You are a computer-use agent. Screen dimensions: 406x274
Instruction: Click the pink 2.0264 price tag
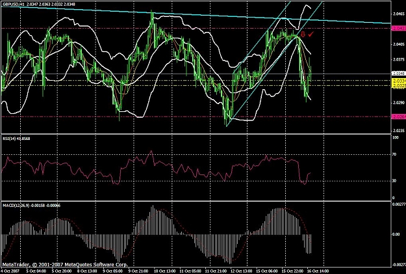pos(399,116)
